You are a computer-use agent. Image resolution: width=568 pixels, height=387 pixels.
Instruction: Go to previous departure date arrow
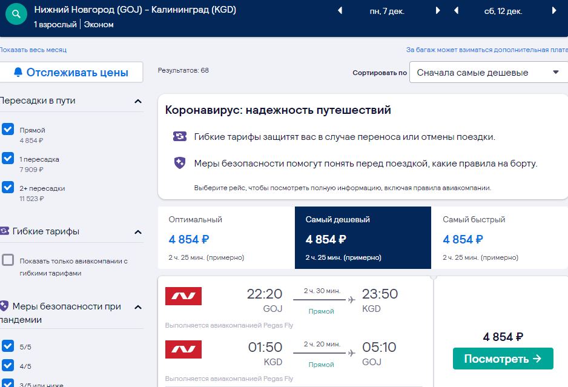point(340,10)
